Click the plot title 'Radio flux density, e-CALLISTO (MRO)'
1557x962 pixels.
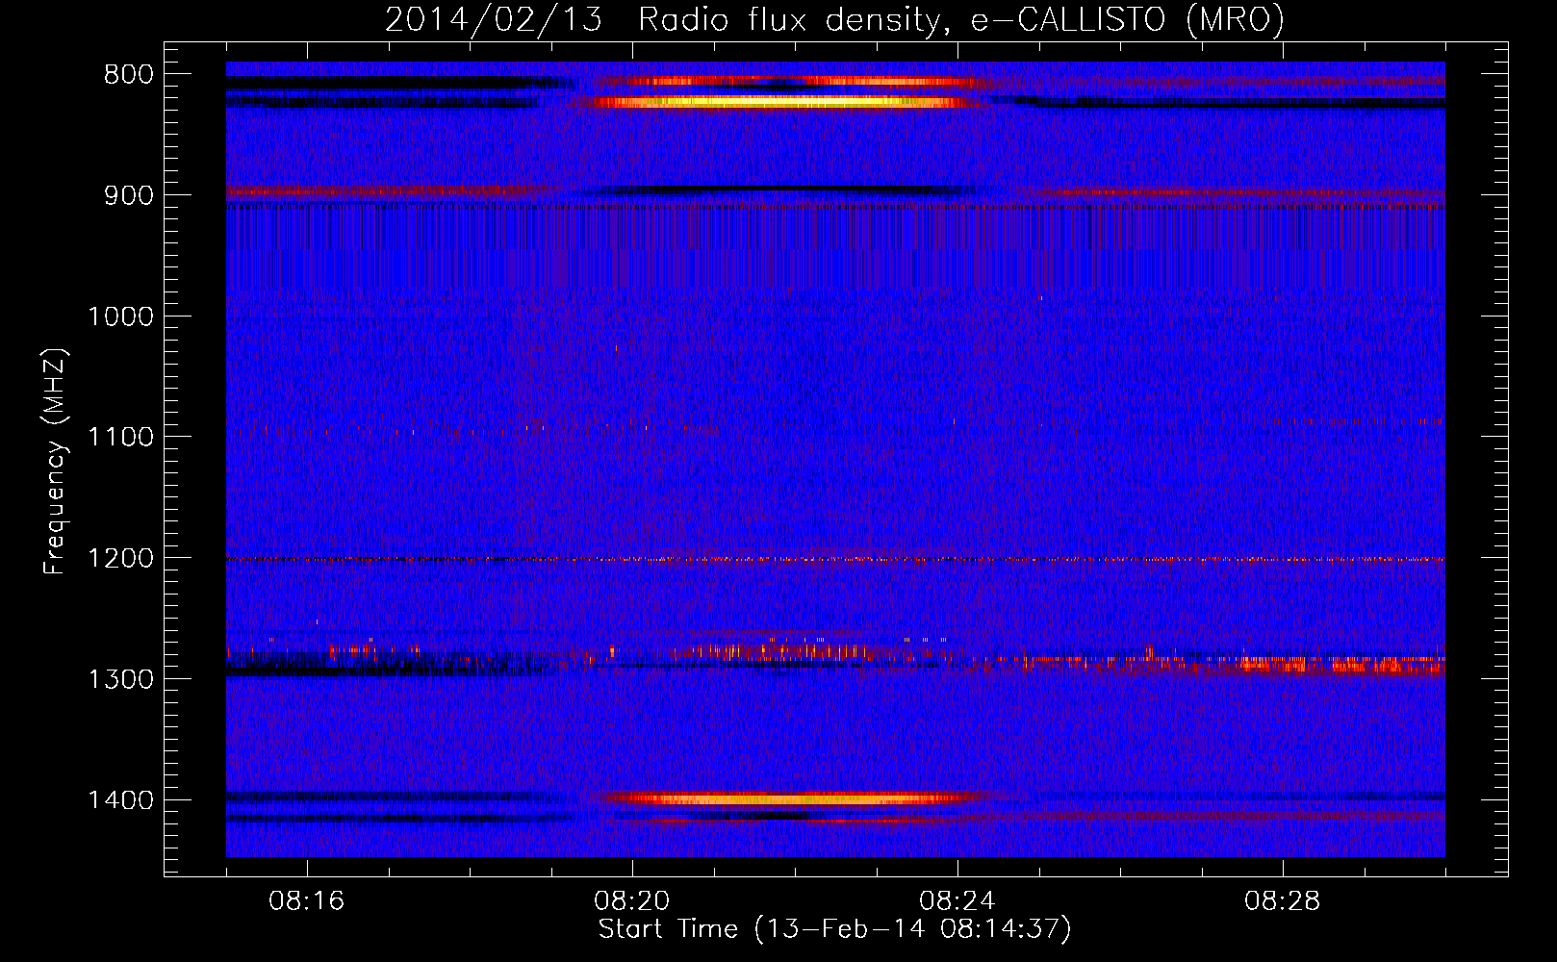click(960, 19)
